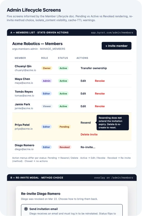This screenshot has width=142, height=216.
Task: Revoke Maya Chen's access
Action: [x=100, y=81]
